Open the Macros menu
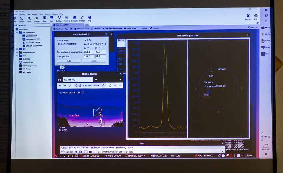Image resolution: width=283 pixels, height=173 pixels. coord(55,14)
